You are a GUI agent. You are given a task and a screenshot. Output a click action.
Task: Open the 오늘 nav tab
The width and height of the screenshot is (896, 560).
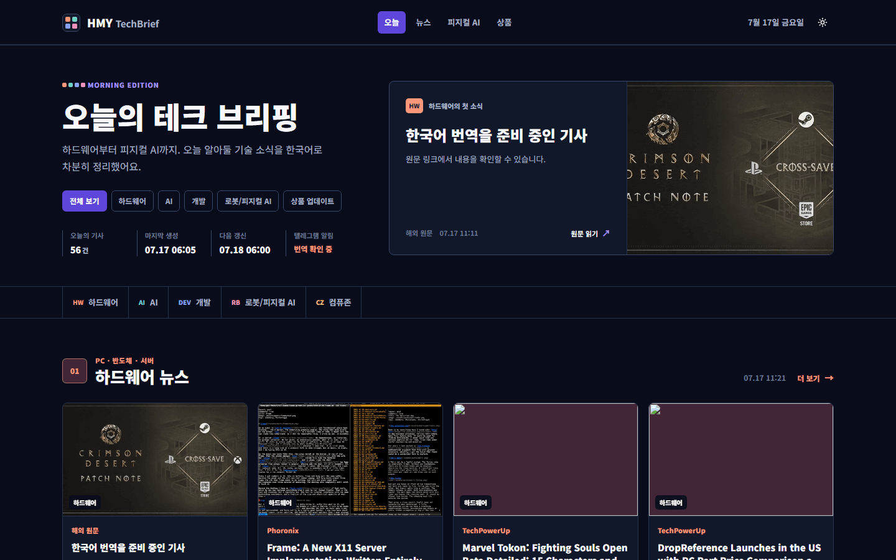[x=391, y=22]
